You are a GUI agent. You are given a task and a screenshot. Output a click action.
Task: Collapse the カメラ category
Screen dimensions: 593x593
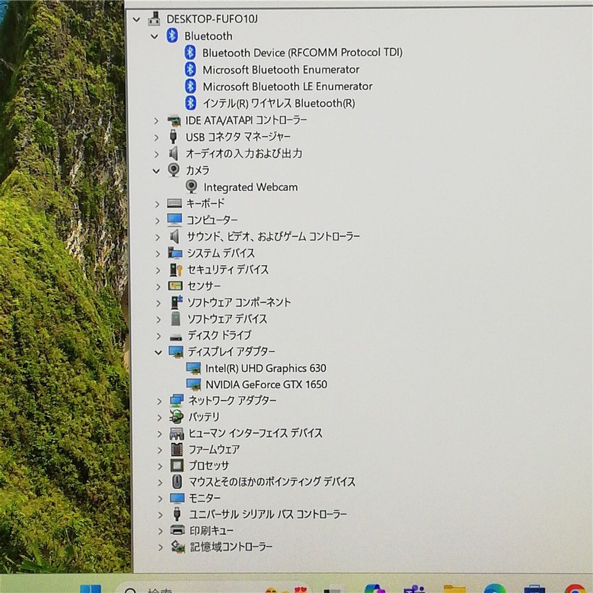coord(156,171)
